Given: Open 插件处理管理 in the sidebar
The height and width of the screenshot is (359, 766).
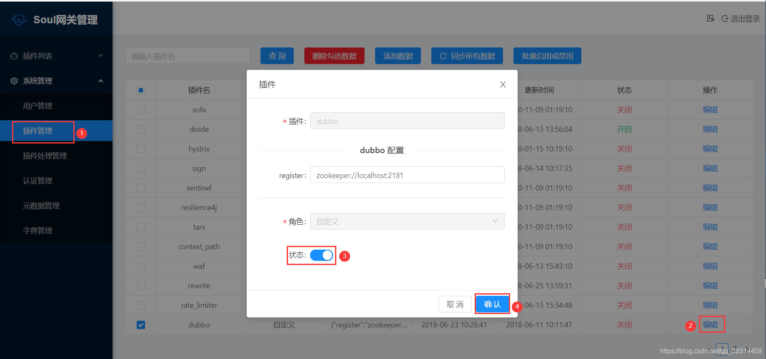Looking at the screenshot, I should coord(56,156).
